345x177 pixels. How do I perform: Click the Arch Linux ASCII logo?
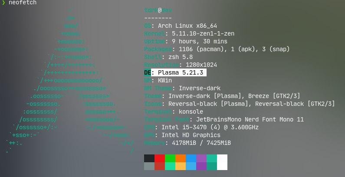[x=70, y=81]
